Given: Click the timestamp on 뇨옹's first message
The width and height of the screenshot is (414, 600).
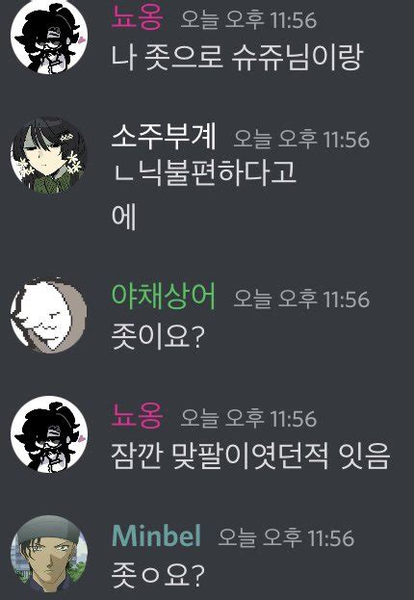Looking at the screenshot, I should pyautogui.click(x=248, y=20).
